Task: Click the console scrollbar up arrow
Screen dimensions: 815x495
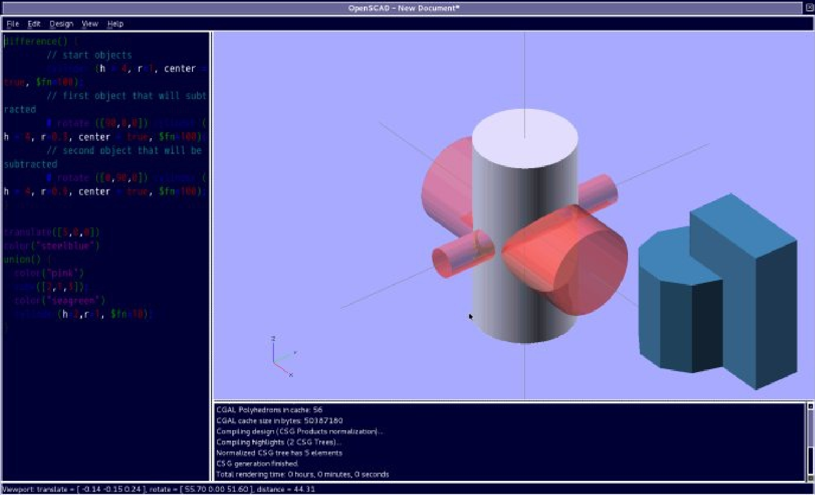Action: point(810,406)
